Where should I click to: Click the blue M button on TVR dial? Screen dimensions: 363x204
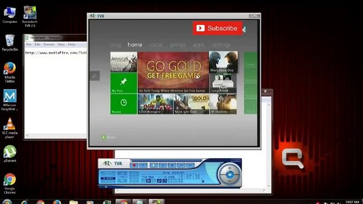(230, 175)
